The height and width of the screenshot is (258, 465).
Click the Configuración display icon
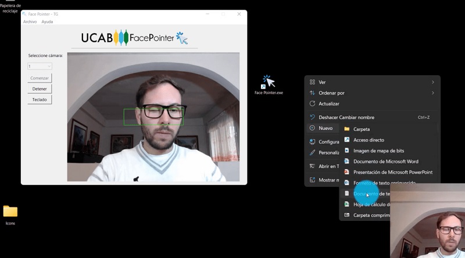pyautogui.click(x=312, y=141)
